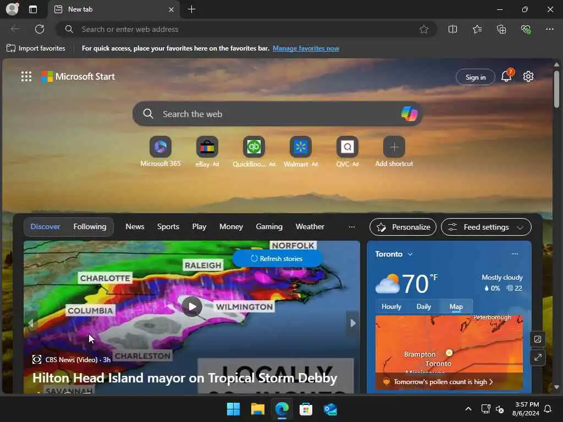The height and width of the screenshot is (422, 563).
Task: Open the Microsoft 365 shortcut
Action: click(161, 152)
